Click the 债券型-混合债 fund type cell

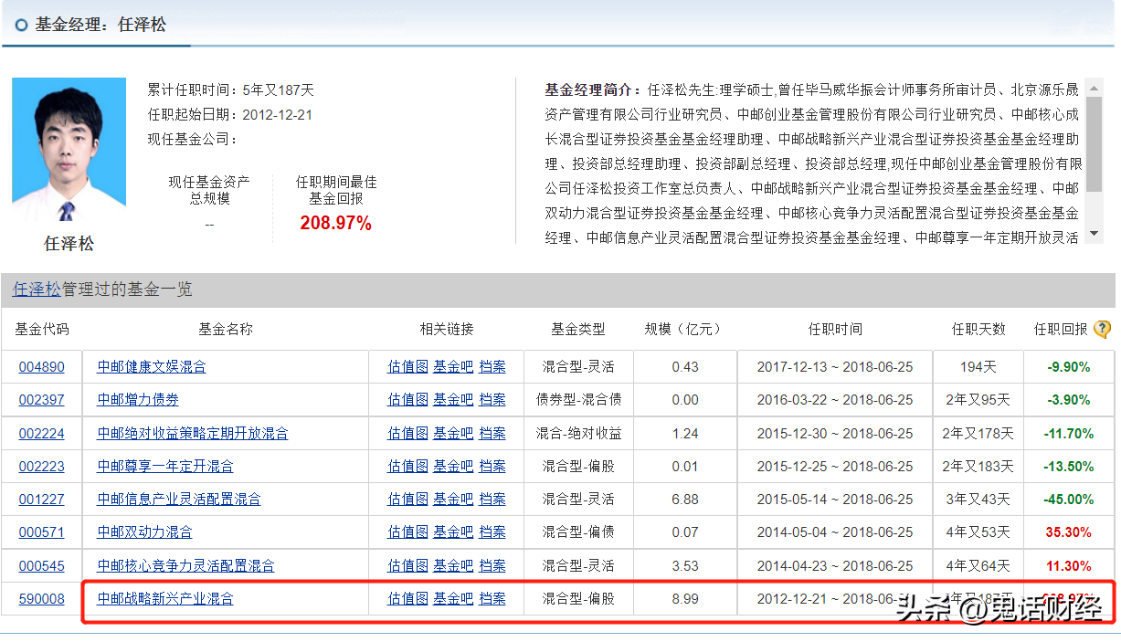pos(578,400)
